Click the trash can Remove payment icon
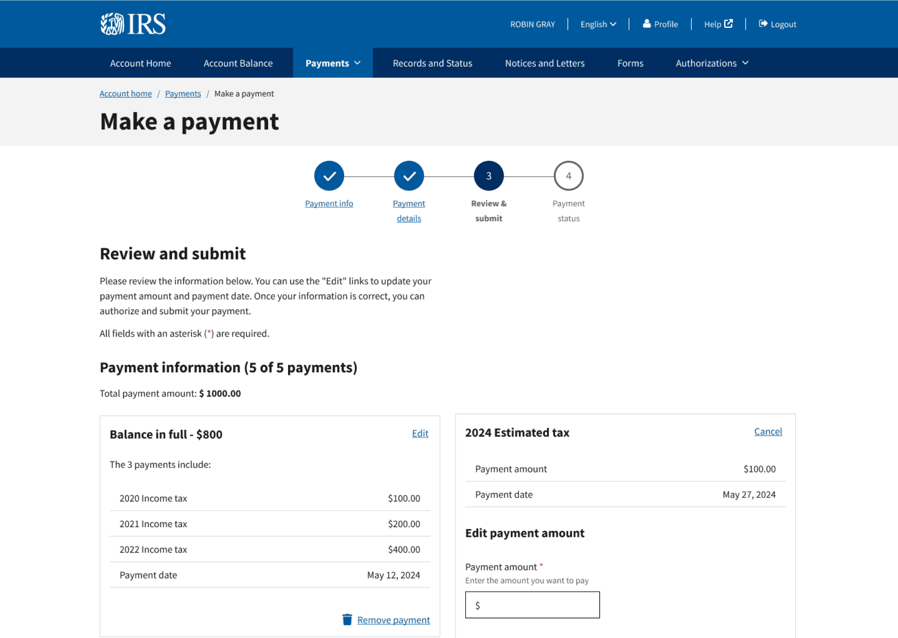Image resolution: width=898 pixels, height=638 pixels. (347, 619)
